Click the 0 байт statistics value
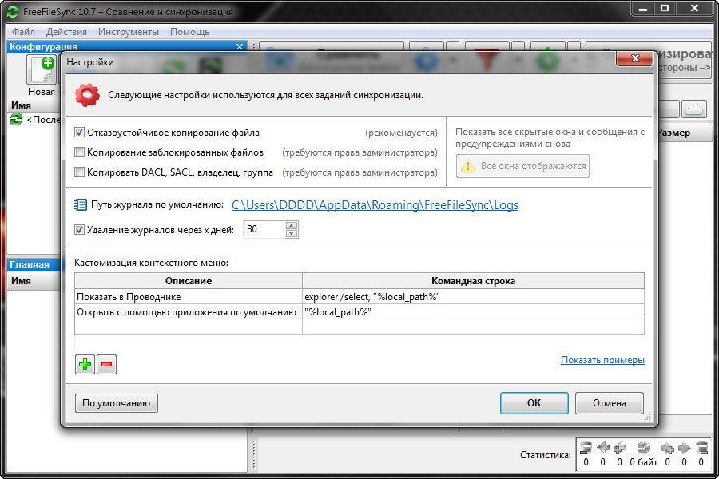 [643, 462]
